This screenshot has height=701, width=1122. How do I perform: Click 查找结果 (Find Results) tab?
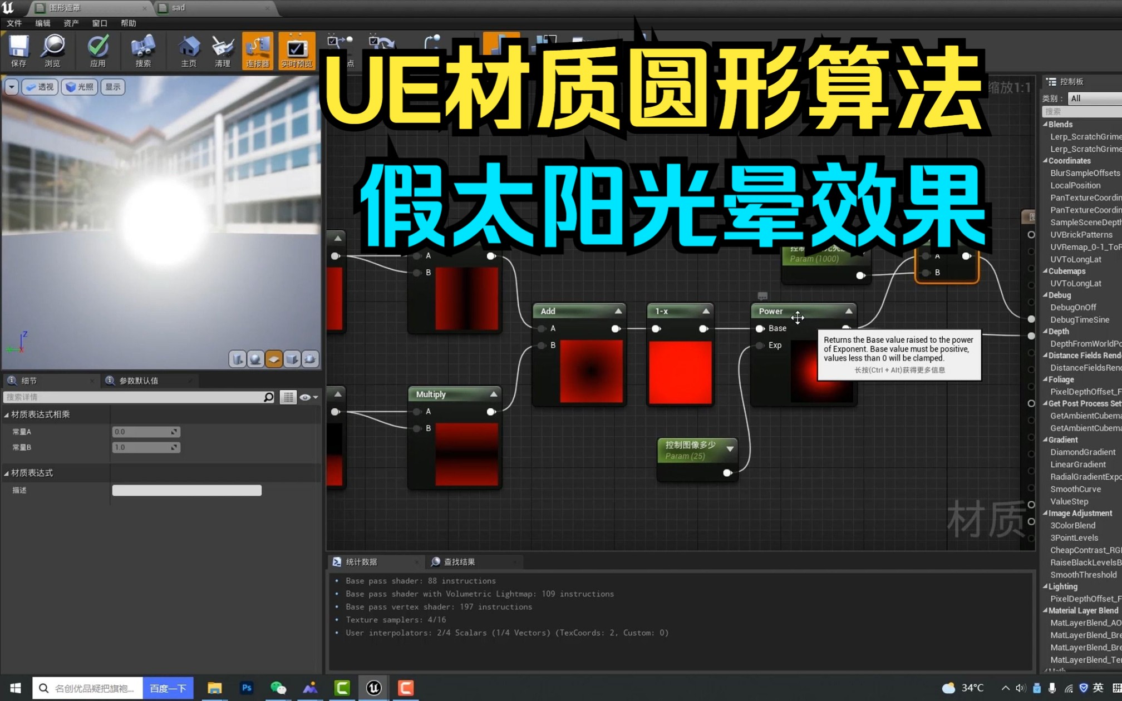pos(456,561)
